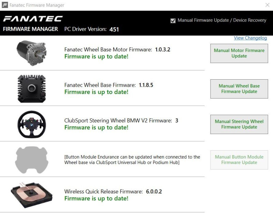
Task: Click the wheel base firmware version 1.1.8.5
Action: click(x=146, y=85)
